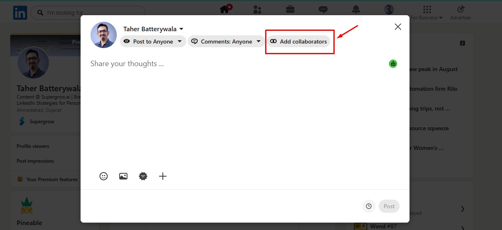The width and height of the screenshot is (502, 230).
Task: Click profile avatar in top navigation
Action: pos(389,9)
